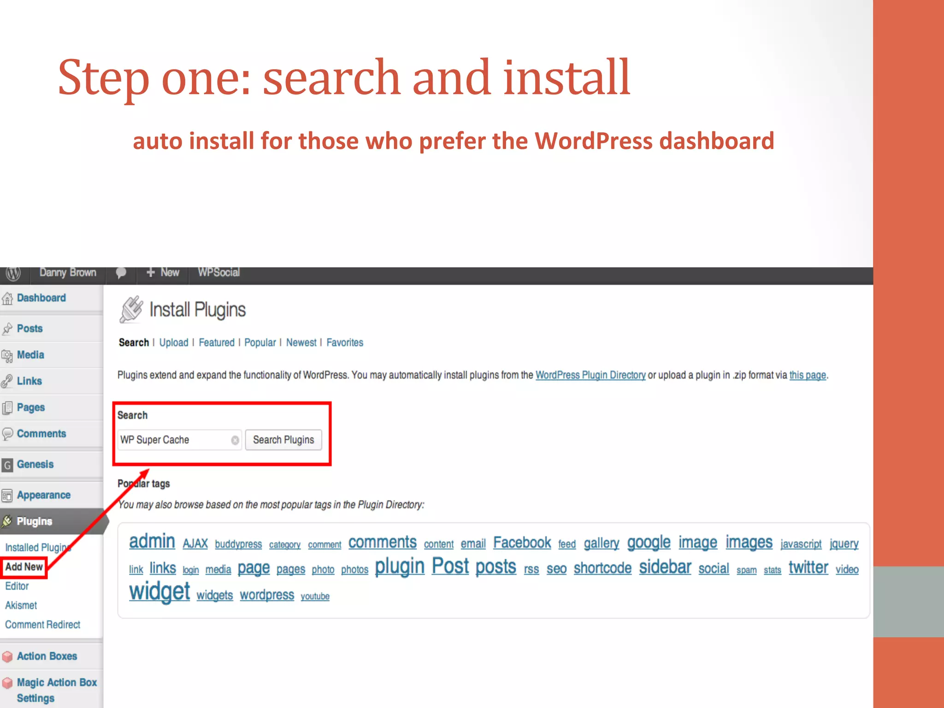Switch to the Popular tab

coord(260,342)
